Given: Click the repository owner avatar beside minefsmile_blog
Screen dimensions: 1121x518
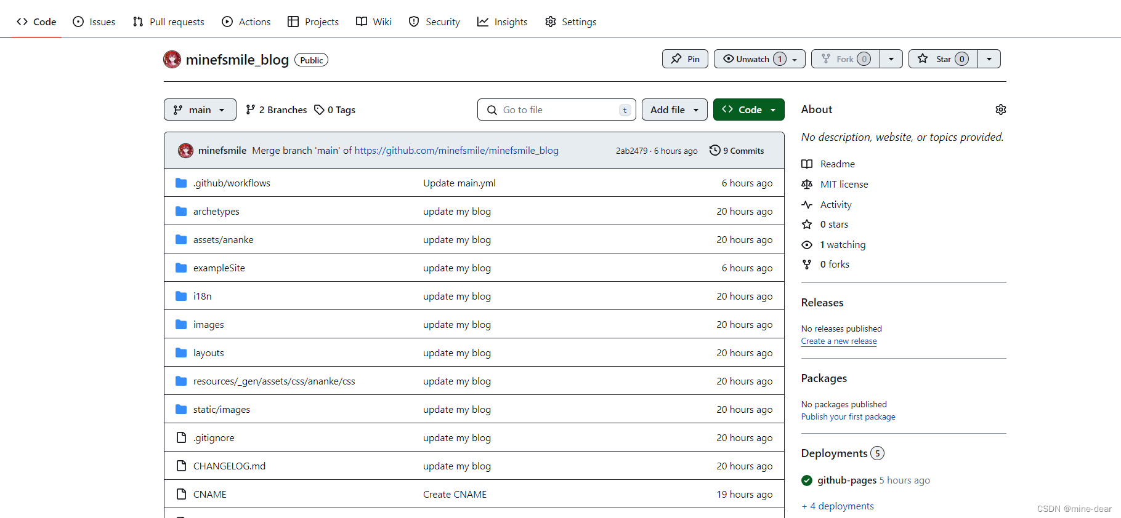Looking at the screenshot, I should (172, 60).
